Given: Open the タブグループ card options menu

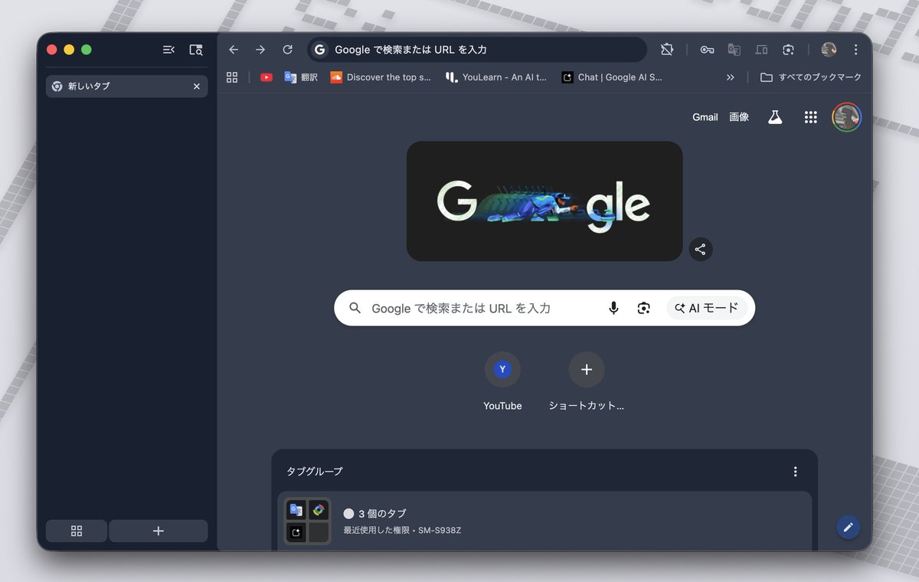Looking at the screenshot, I should 795,472.
